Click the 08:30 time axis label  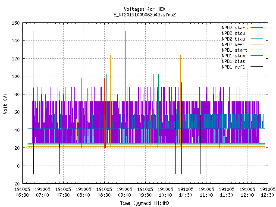[x=104, y=195]
